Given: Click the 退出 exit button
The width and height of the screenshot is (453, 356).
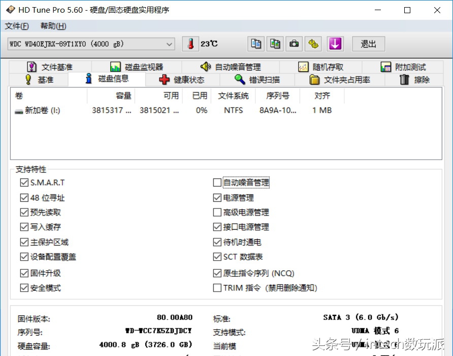Looking at the screenshot, I should [368, 44].
